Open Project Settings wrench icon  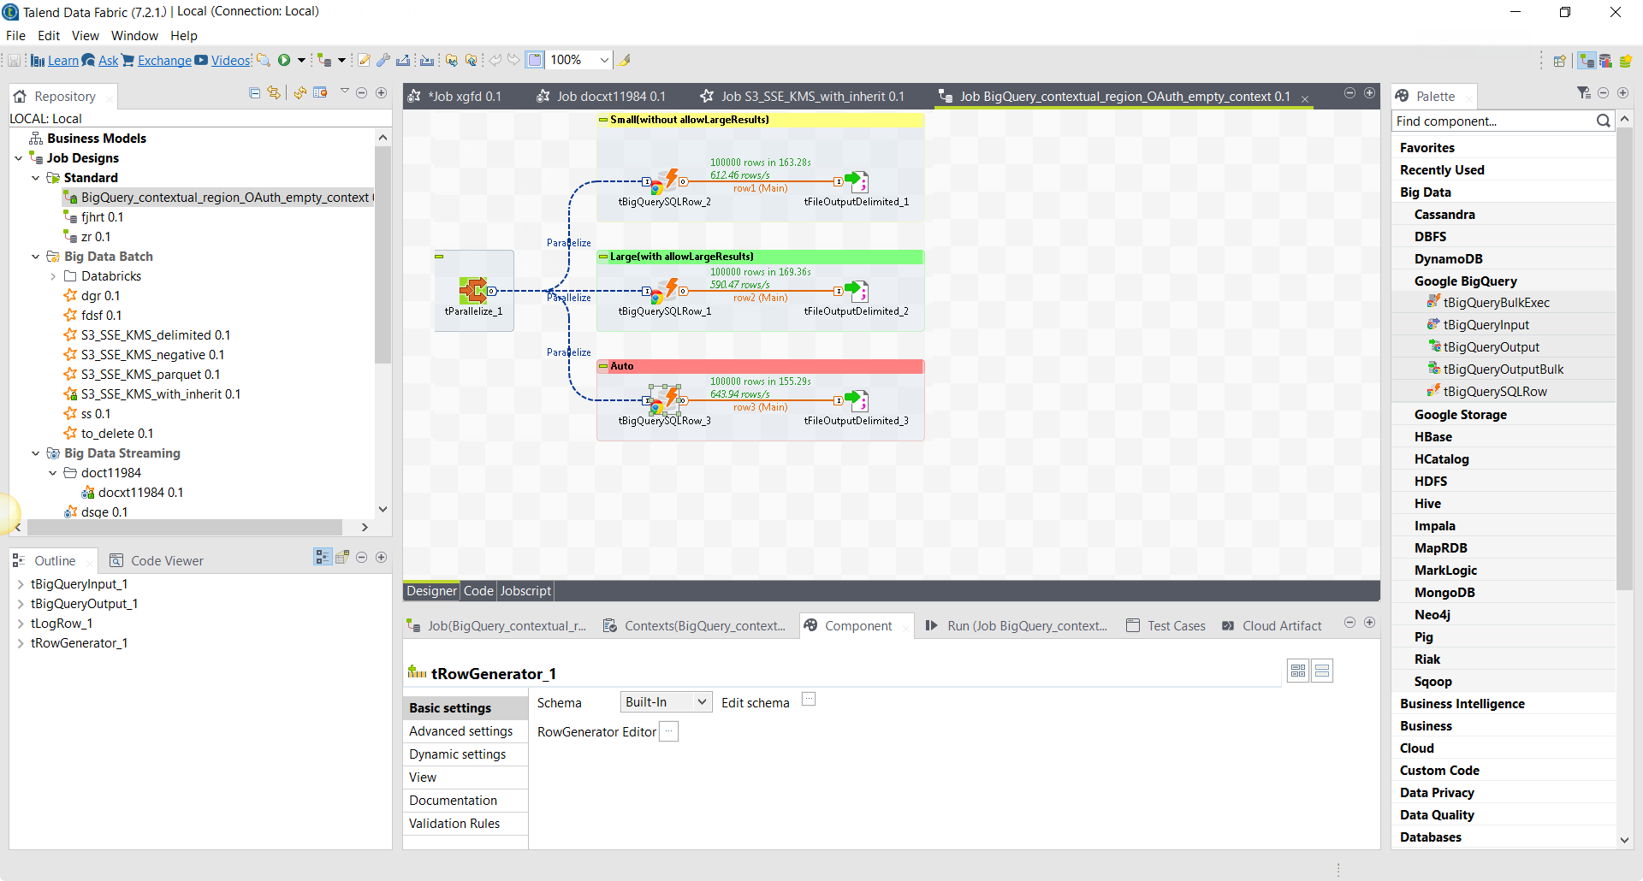point(383,60)
